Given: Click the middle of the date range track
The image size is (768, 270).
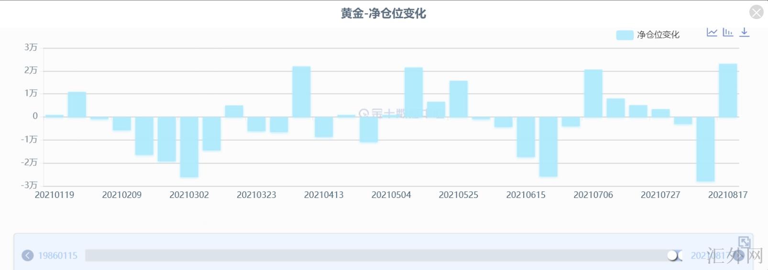Looking at the screenshot, I should coord(378,256).
